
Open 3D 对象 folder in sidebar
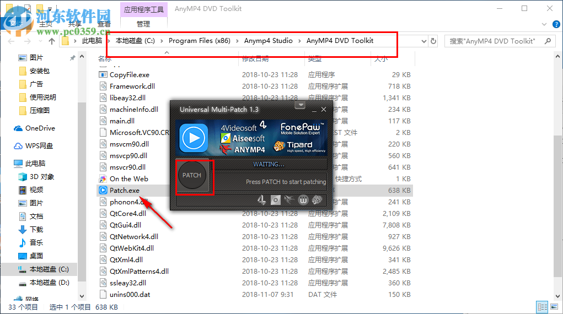[x=42, y=177]
